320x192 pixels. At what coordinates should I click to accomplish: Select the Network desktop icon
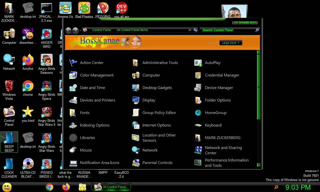pos(9,62)
